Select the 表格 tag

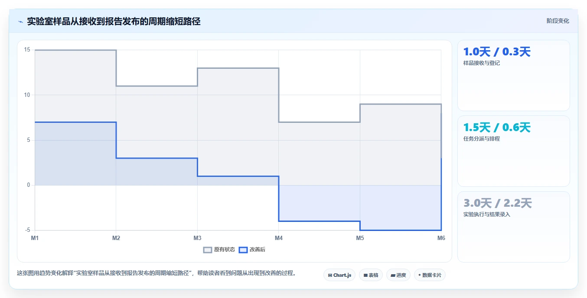[x=371, y=275]
